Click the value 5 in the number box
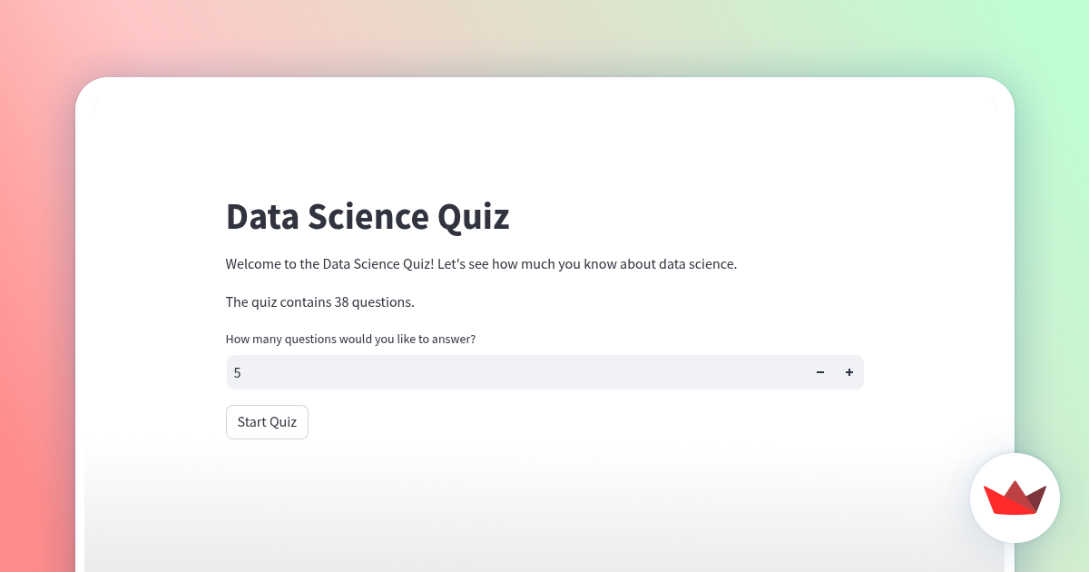 (238, 372)
